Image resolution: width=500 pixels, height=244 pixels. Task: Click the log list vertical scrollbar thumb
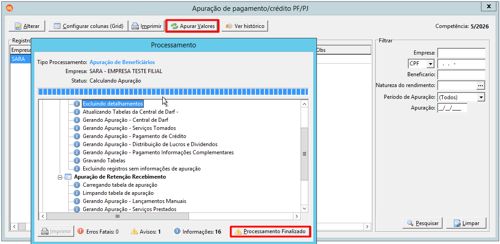pos(305,154)
